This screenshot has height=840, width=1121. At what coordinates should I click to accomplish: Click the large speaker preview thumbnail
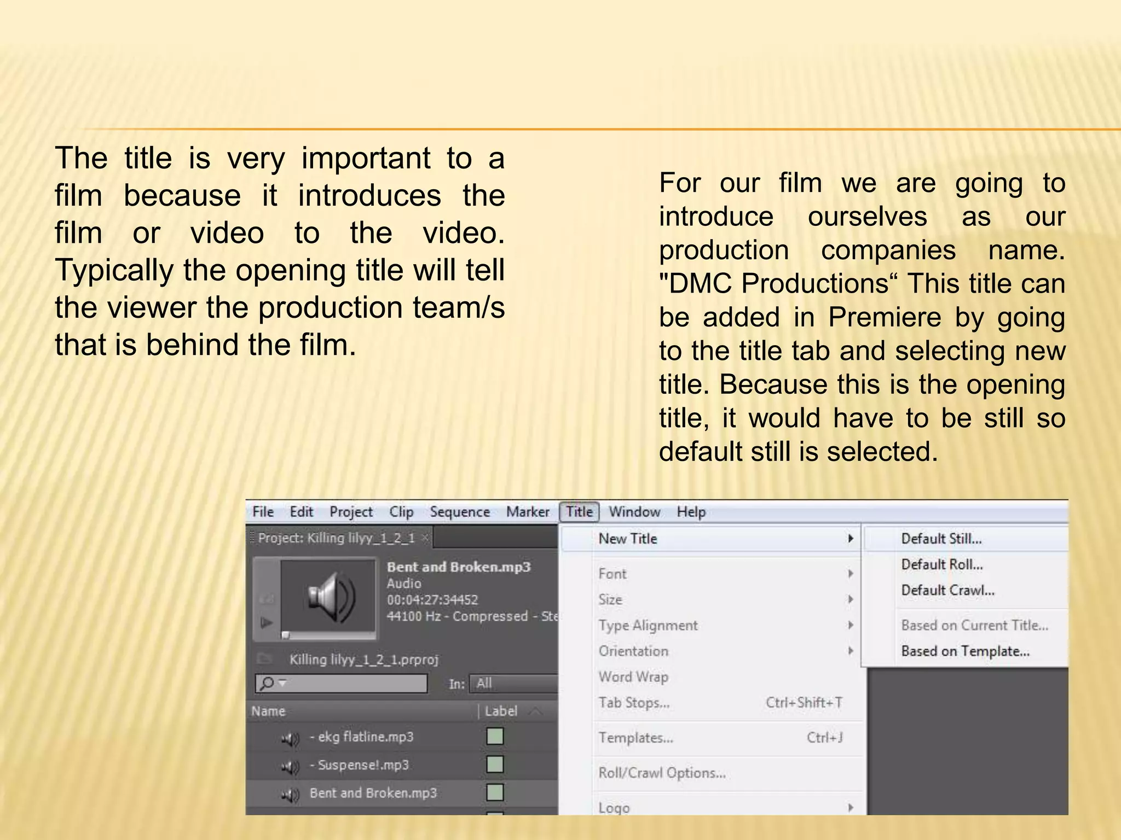328,597
